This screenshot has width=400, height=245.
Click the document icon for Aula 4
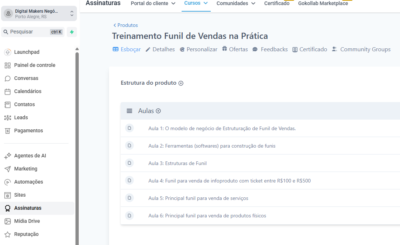[129, 180]
